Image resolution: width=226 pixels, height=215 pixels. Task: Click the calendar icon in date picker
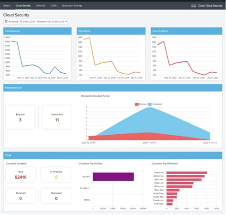[x=6, y=21]
